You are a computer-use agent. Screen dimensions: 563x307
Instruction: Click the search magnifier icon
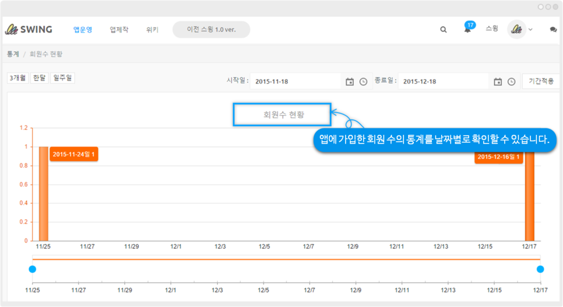[x=444, y=30]
